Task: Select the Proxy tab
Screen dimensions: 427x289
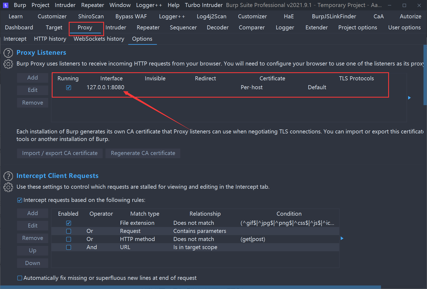Action: (x=85, y=27)
